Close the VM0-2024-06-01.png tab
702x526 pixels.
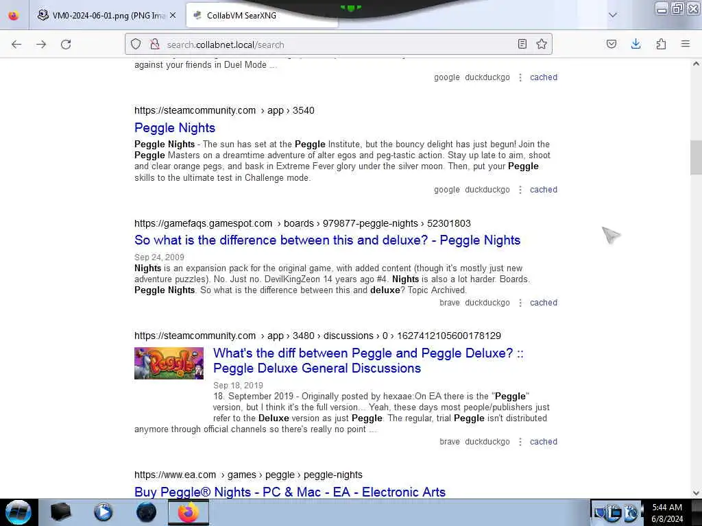[x=173, y=15]
